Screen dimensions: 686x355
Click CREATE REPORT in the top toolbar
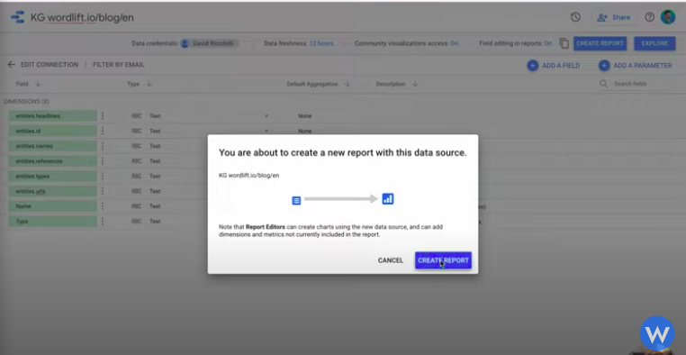600,43
